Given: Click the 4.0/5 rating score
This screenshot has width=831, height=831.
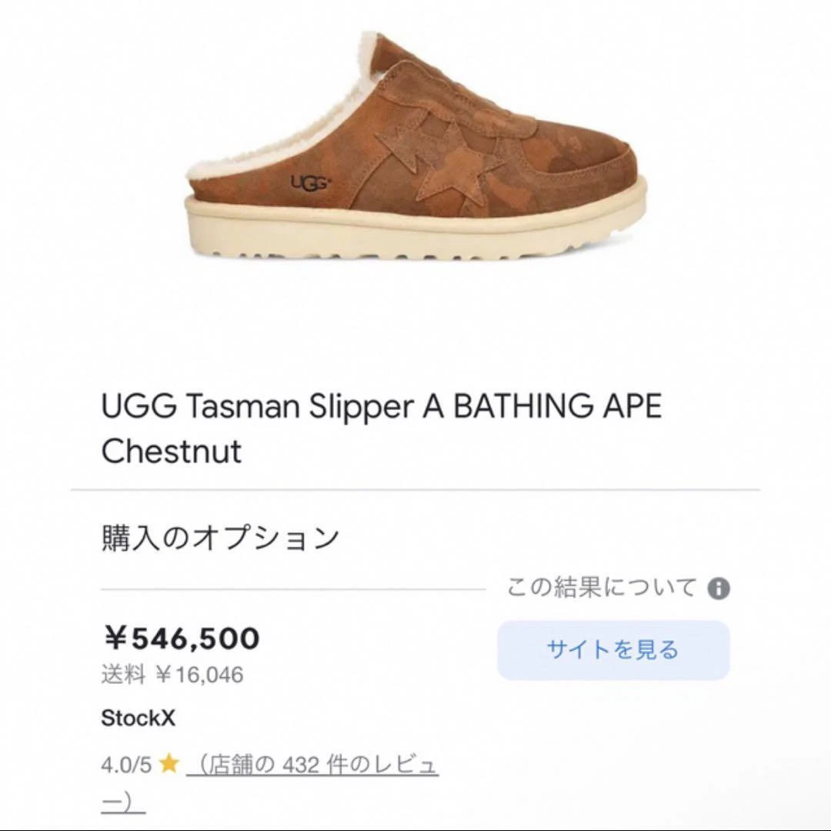Looking at the screenshot, I should [x=126, y=765].
